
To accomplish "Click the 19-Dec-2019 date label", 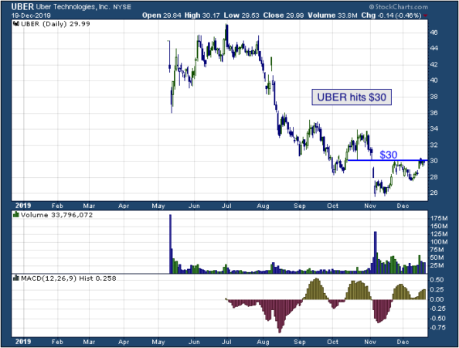I will click(x=31, y=15).
